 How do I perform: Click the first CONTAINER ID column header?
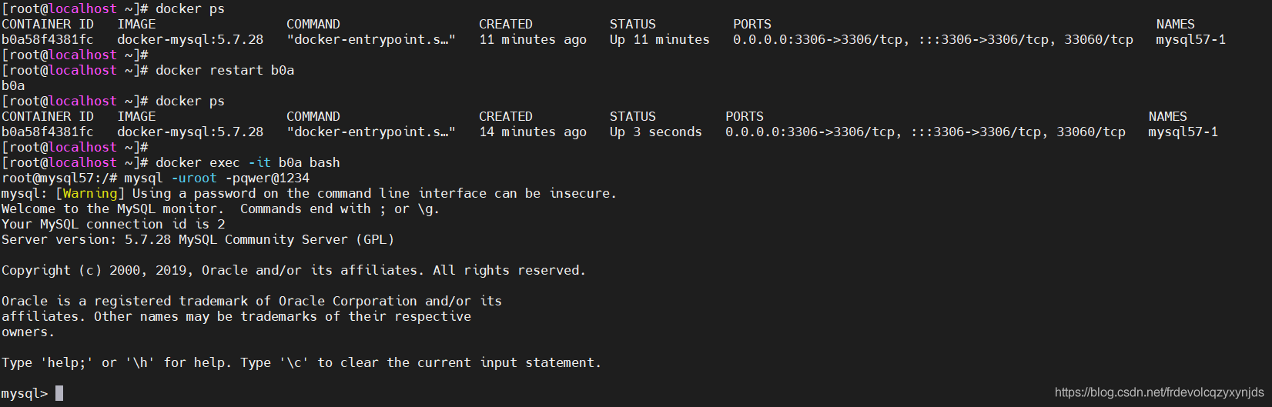coord(48,24)
